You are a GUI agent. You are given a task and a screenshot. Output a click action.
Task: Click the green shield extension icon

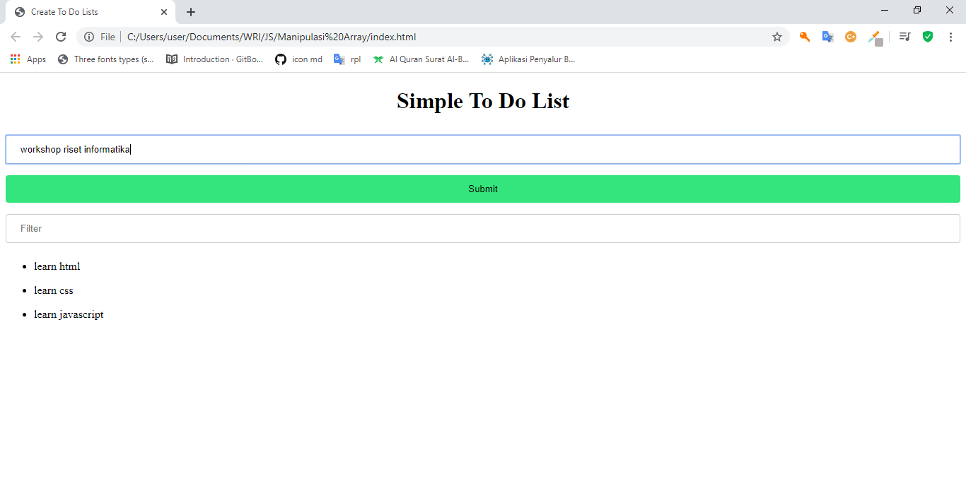[928, 37]
